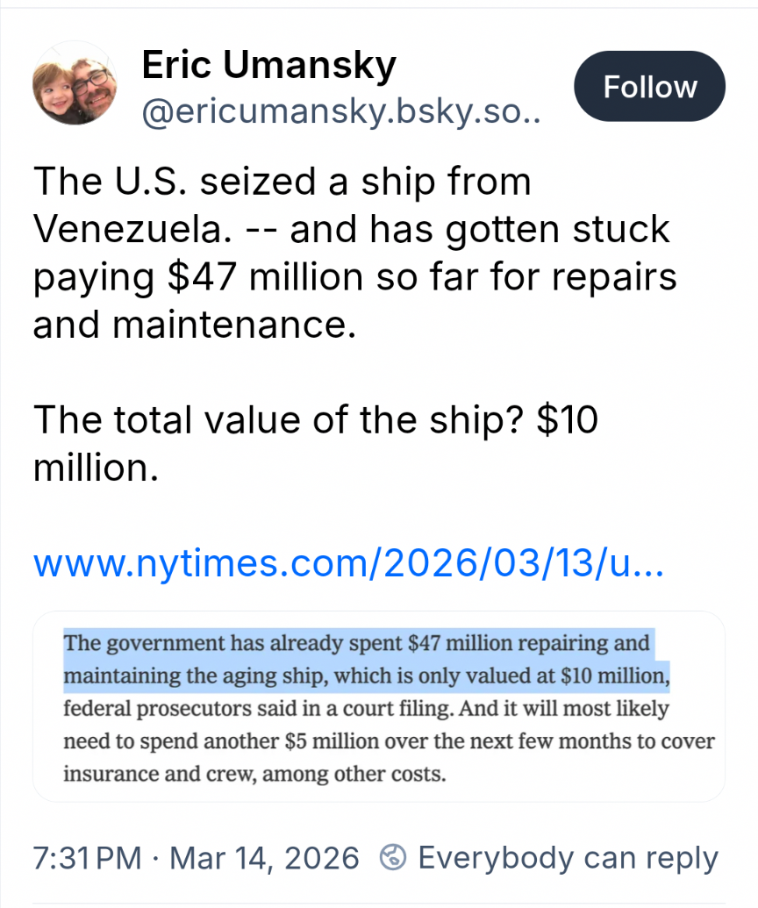Open the nytimes.com article link
Screen dimensions: 758x908
point(348,564)
